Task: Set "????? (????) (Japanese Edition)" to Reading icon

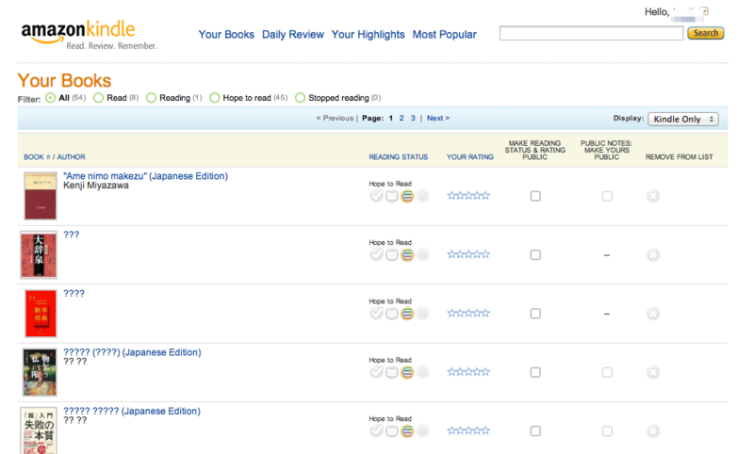Action: point(392,372)
